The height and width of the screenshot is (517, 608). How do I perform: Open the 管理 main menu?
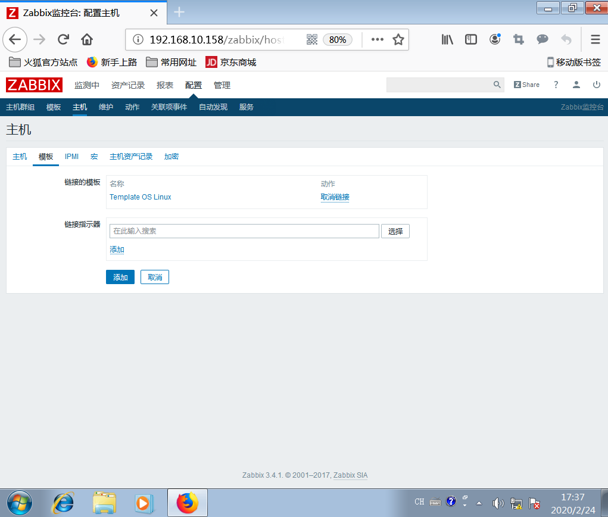click(x=222, y=85)
